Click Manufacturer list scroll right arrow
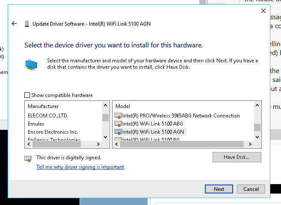The image size is (281, 205). tap(98, 144)
